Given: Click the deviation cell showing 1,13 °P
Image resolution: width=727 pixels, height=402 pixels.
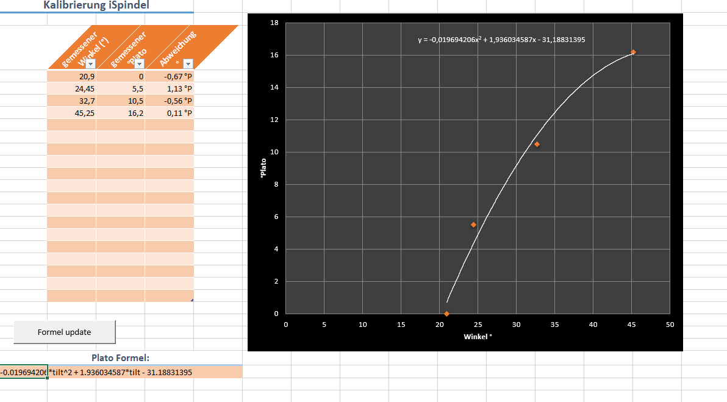Looking at the screenshot, I should pyautogui.click(x=169, y=88).
